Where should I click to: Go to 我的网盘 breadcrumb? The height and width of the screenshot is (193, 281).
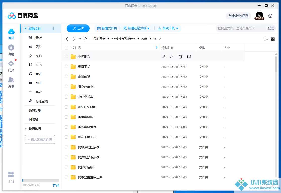coord(99,39)
